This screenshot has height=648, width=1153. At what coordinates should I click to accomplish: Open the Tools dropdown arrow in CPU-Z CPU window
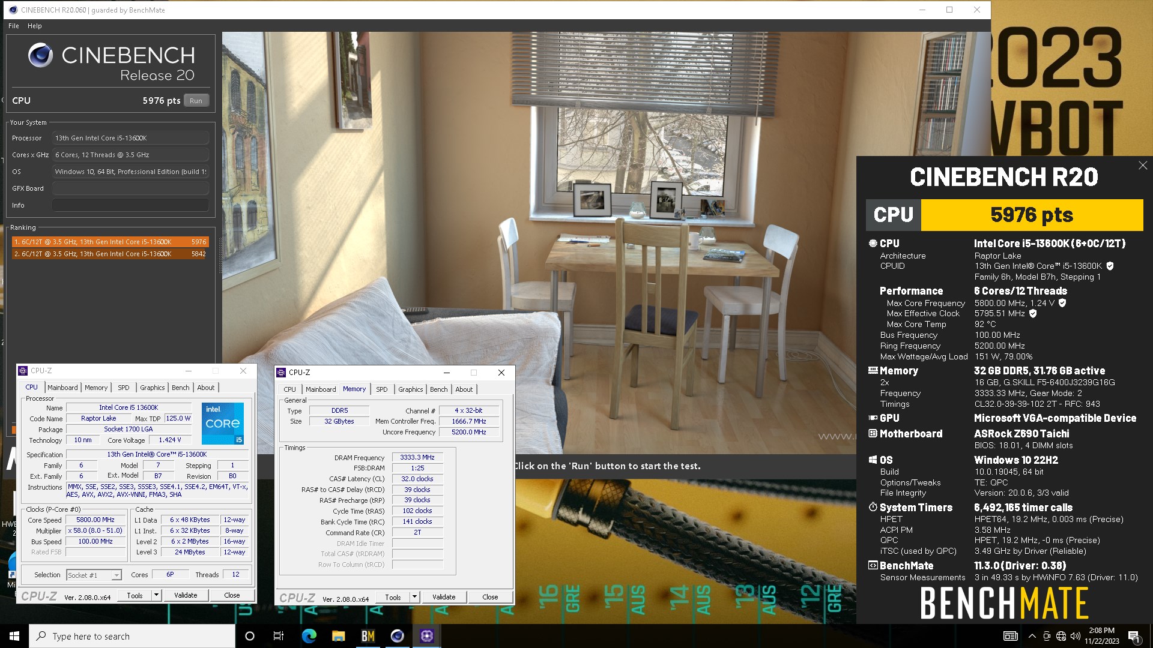click(x=156, y=595)
